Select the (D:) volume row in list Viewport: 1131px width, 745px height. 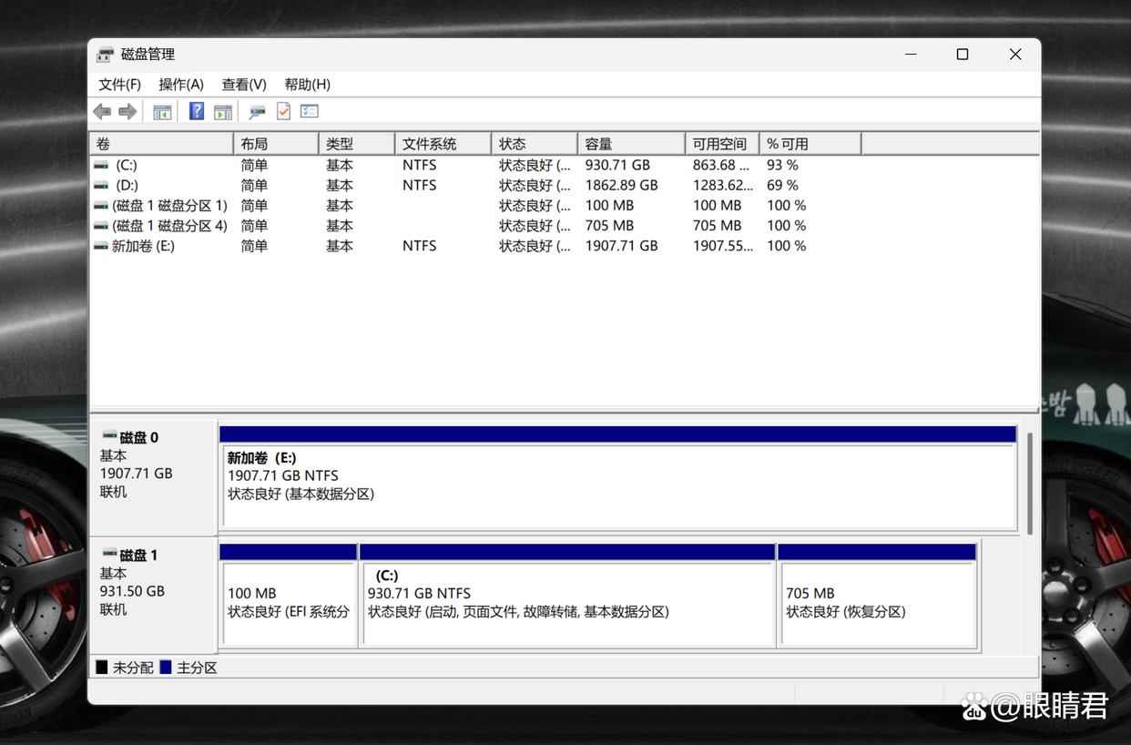127,185
